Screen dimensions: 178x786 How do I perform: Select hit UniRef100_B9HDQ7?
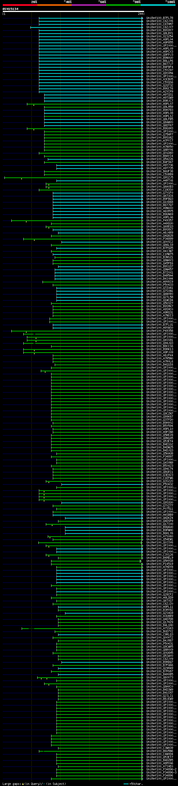[160, 662]
